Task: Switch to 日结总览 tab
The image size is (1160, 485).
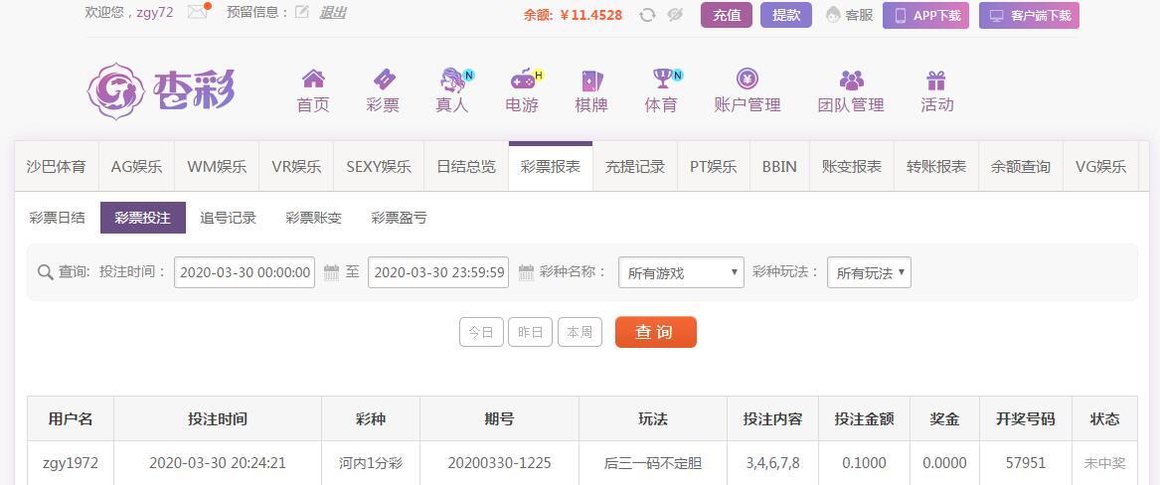Action: click(x=466, y=166)
